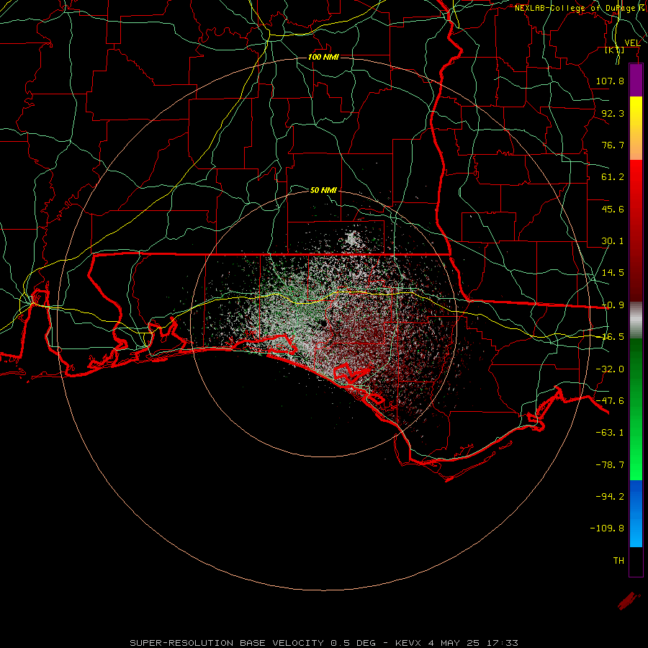Click the 45.6 velocity scale value
Screen dimensions: 648x648
(613, 209)
